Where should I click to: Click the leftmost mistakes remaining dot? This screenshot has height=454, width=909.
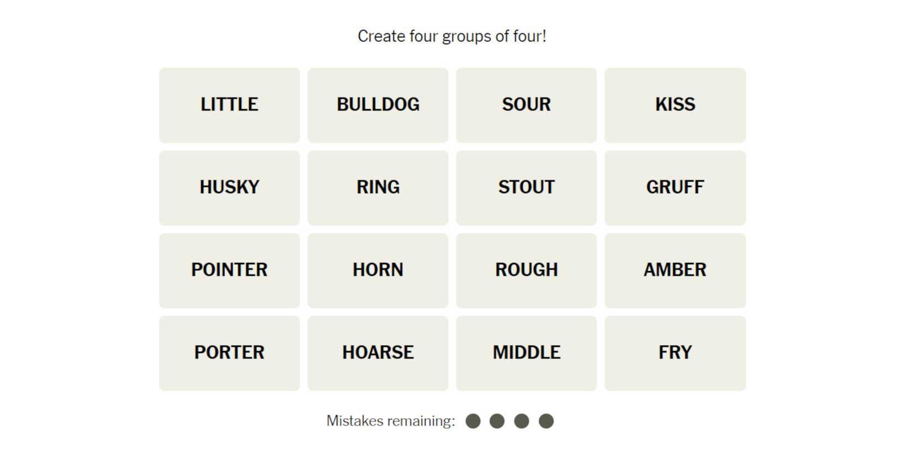coord(473,421)
